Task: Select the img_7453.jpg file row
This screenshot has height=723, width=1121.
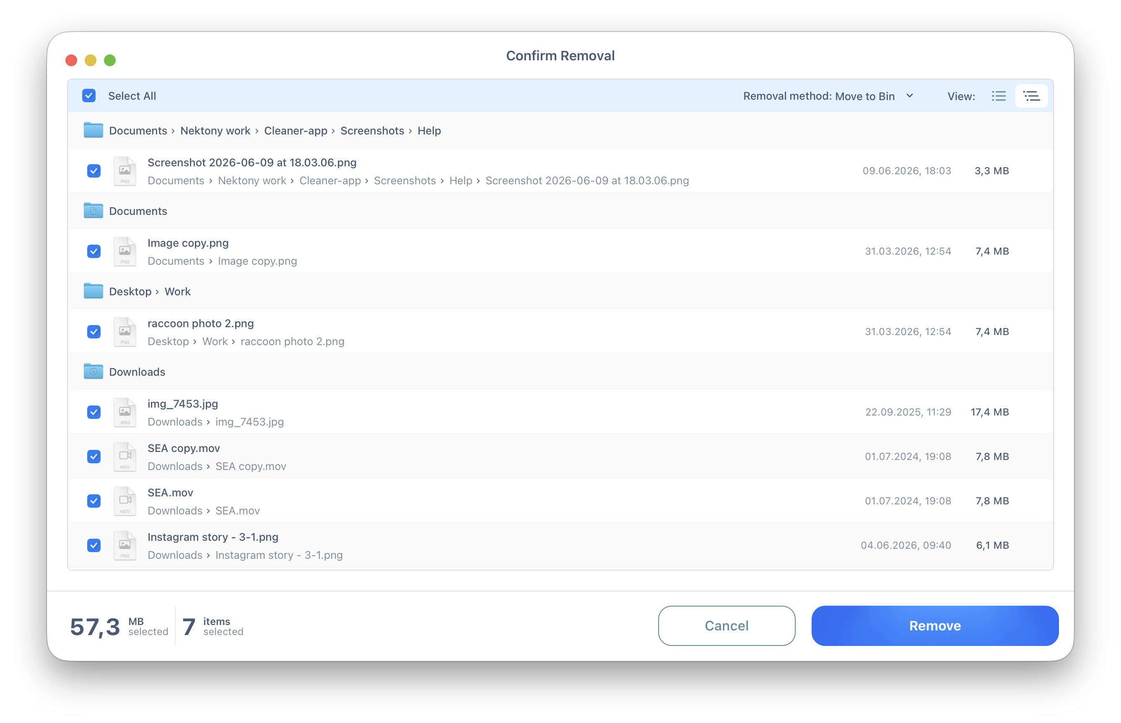Action: pyautogui.click(x=560, y=412)
